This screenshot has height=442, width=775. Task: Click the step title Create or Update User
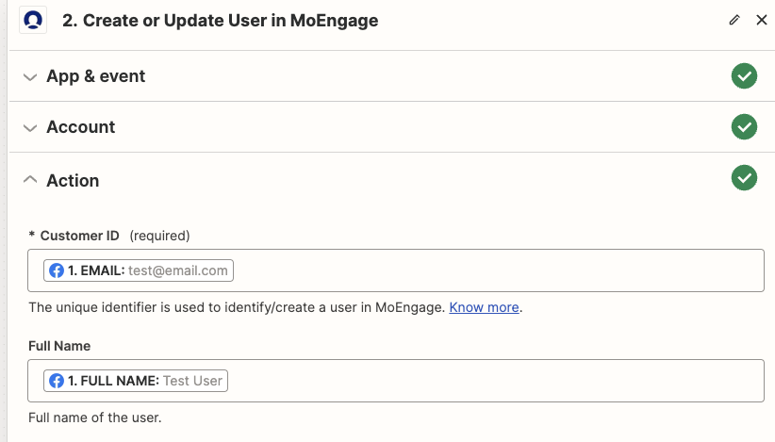point(220,20)
